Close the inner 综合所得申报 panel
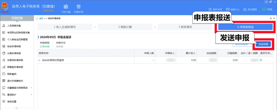277x110 pixels. click(274, 18)
